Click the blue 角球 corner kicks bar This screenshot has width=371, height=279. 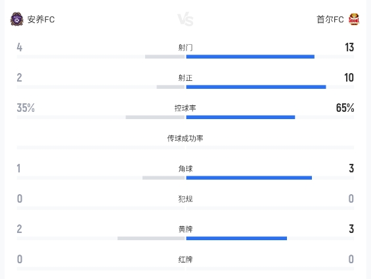click(249, 178)
